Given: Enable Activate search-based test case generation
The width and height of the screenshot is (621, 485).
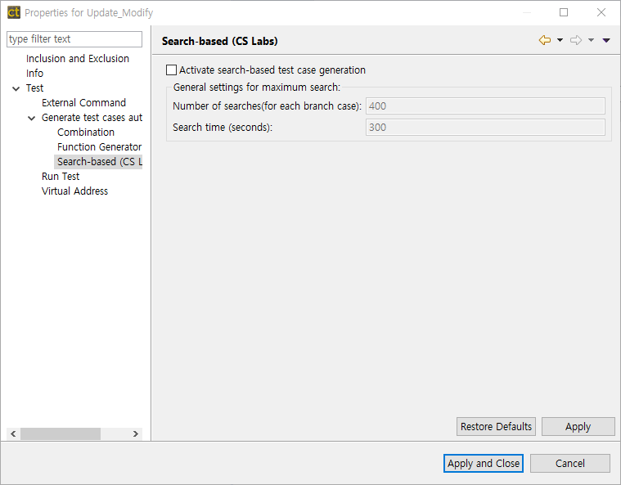Looking at the screenshot, I should [x=172, y=70].
